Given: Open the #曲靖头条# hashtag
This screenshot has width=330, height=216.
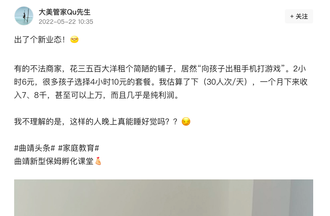Looking at the screenshot, I should click(35, 148).
